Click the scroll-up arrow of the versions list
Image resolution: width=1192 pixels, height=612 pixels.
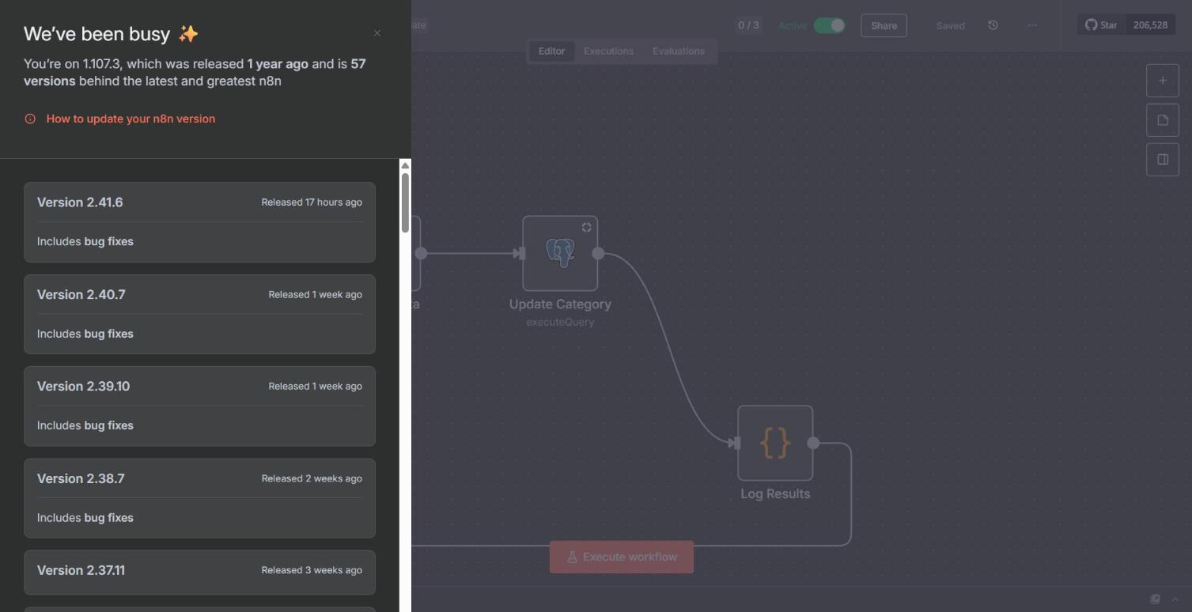(405, 165)
